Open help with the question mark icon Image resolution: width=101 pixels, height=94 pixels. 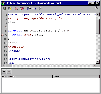[x=96, y=8]
